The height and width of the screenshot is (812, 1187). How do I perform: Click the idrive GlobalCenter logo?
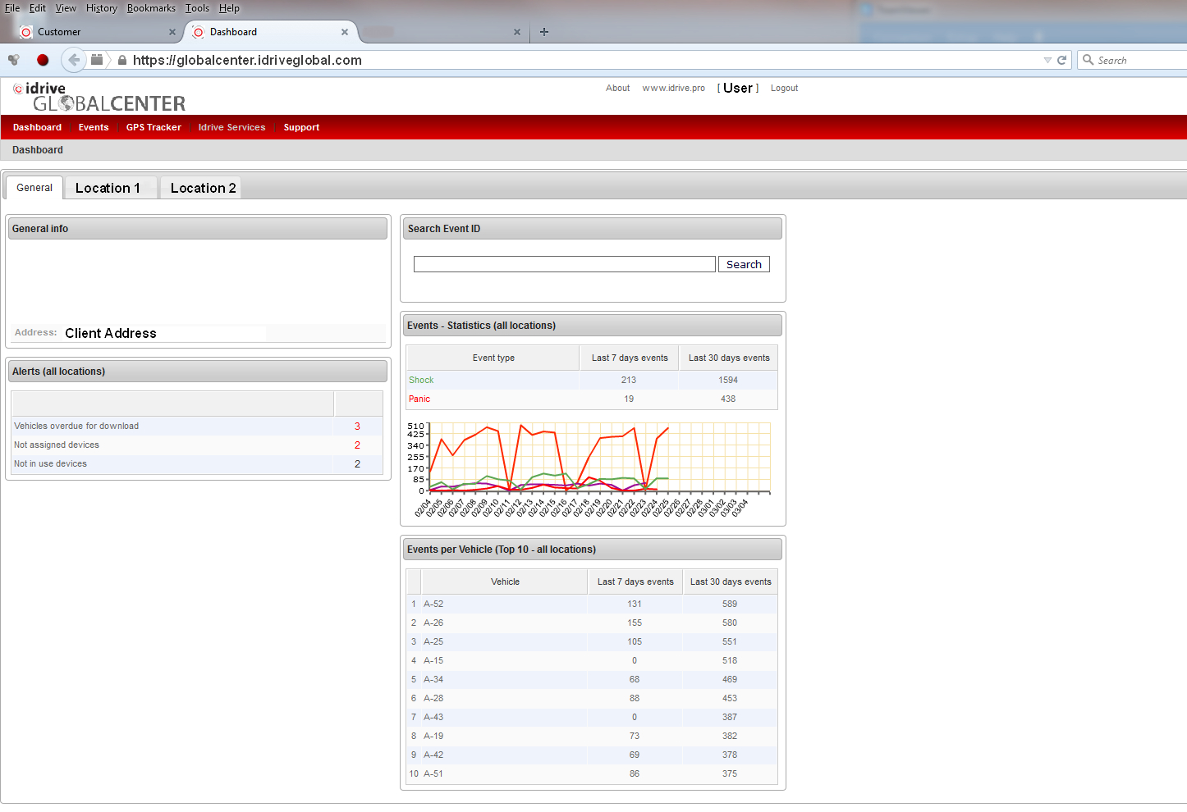pos(99,96)
